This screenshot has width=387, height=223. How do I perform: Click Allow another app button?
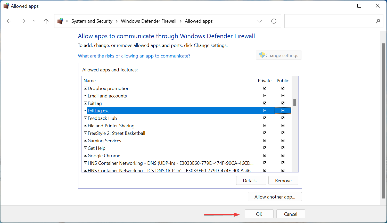tap(275, 197)
